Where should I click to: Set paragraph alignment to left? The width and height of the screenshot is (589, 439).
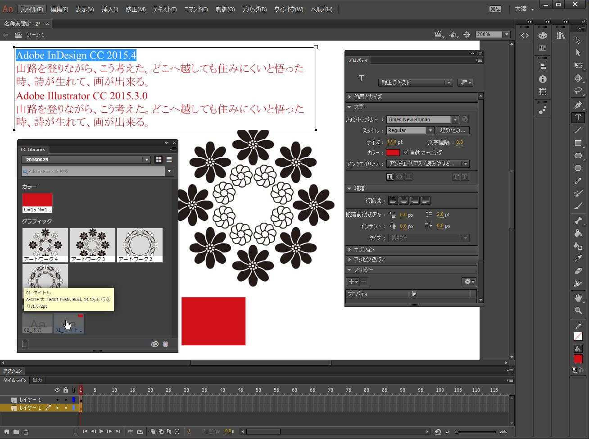click(393, 201)
